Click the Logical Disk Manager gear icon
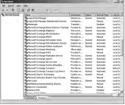The height and width of the screenshot is (105, 125). 26,18
